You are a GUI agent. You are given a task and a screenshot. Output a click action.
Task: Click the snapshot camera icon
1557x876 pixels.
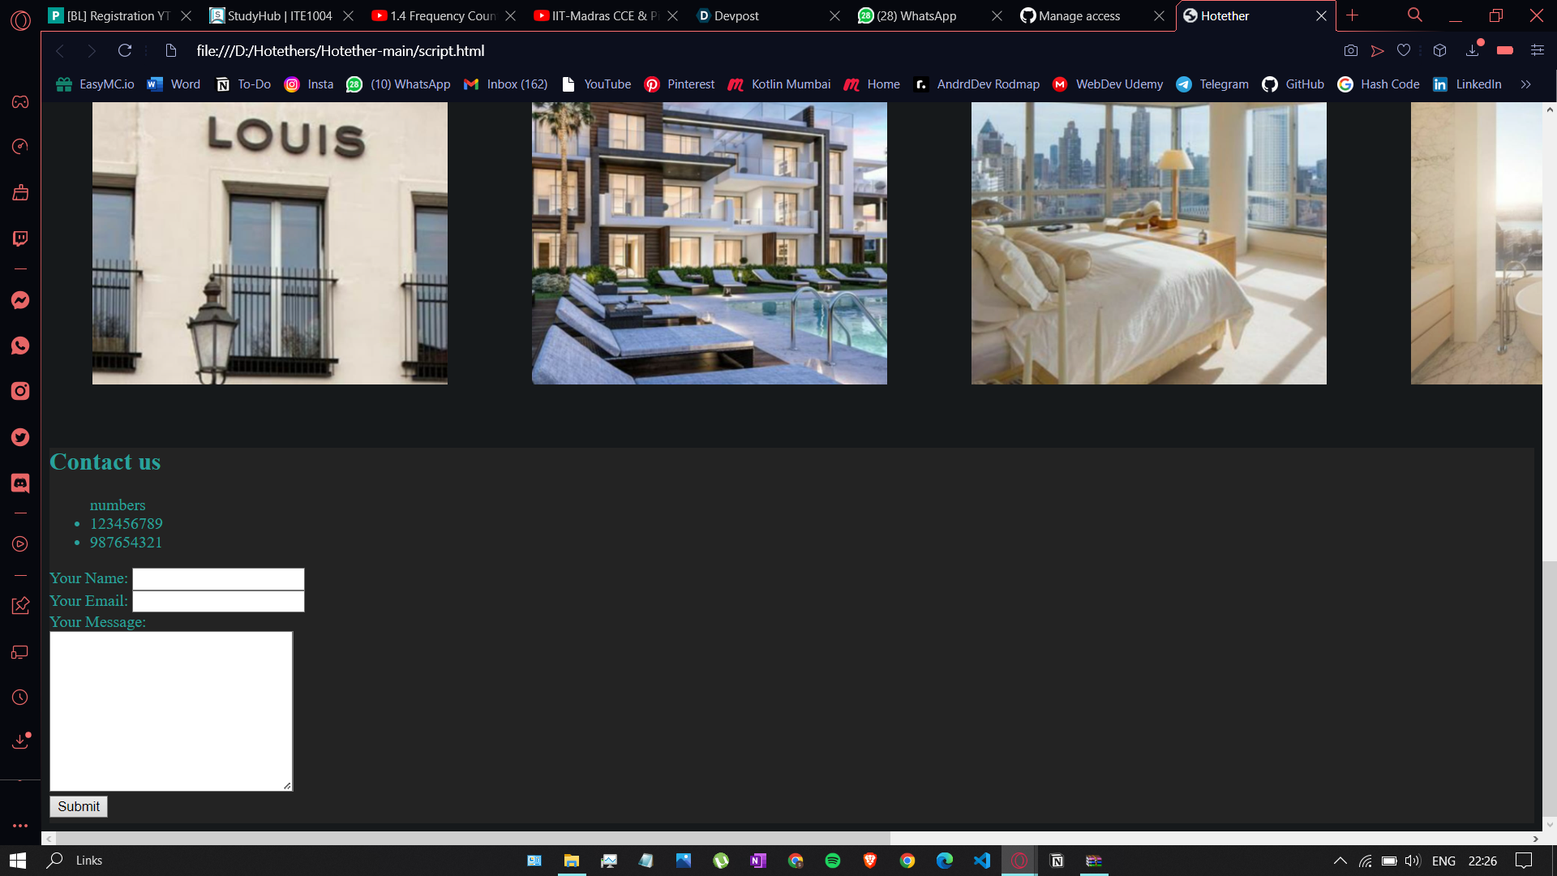(x=1350, y=50)
